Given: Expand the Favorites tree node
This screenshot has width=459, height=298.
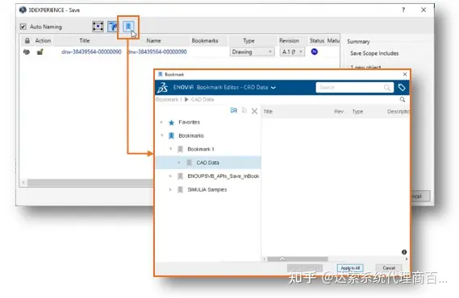Looking at the screenshot, I should (x=161, y=122).
